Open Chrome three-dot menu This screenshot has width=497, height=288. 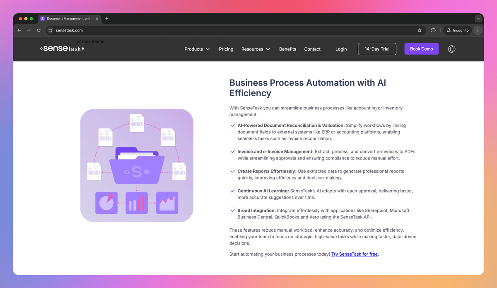coord(478,30)
